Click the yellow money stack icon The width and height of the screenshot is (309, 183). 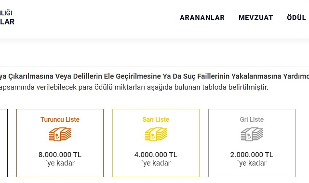(x=156, y=134)
